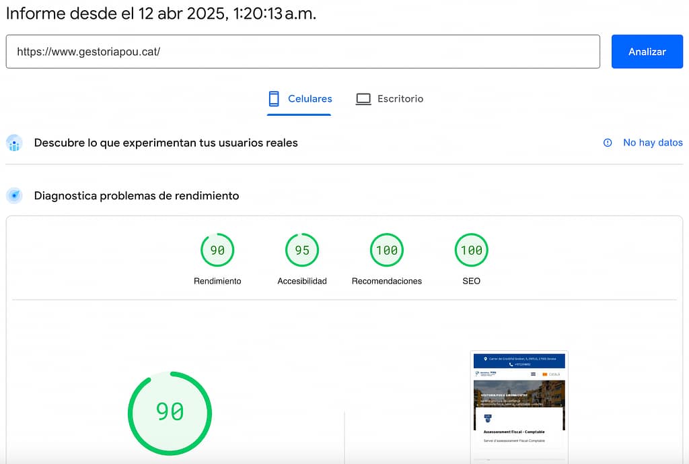
Task: Select the Accesibilidad score gauge of 95
Action: 302,251
